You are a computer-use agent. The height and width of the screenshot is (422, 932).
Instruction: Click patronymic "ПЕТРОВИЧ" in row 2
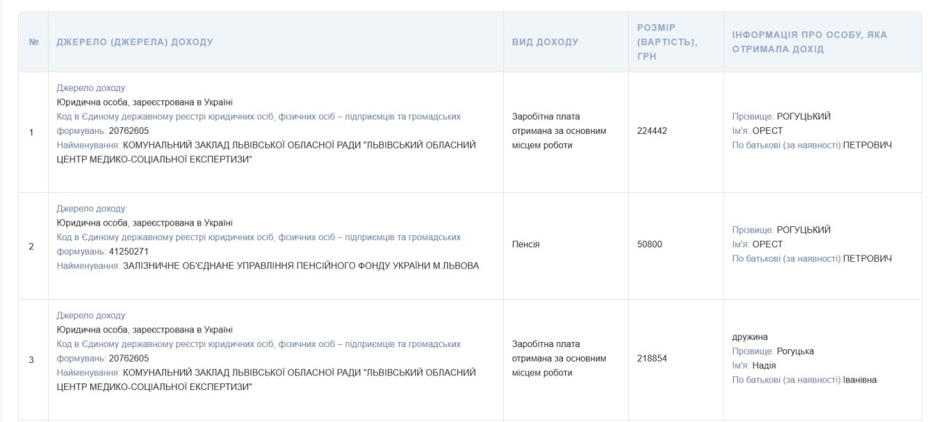coord(867,259)
